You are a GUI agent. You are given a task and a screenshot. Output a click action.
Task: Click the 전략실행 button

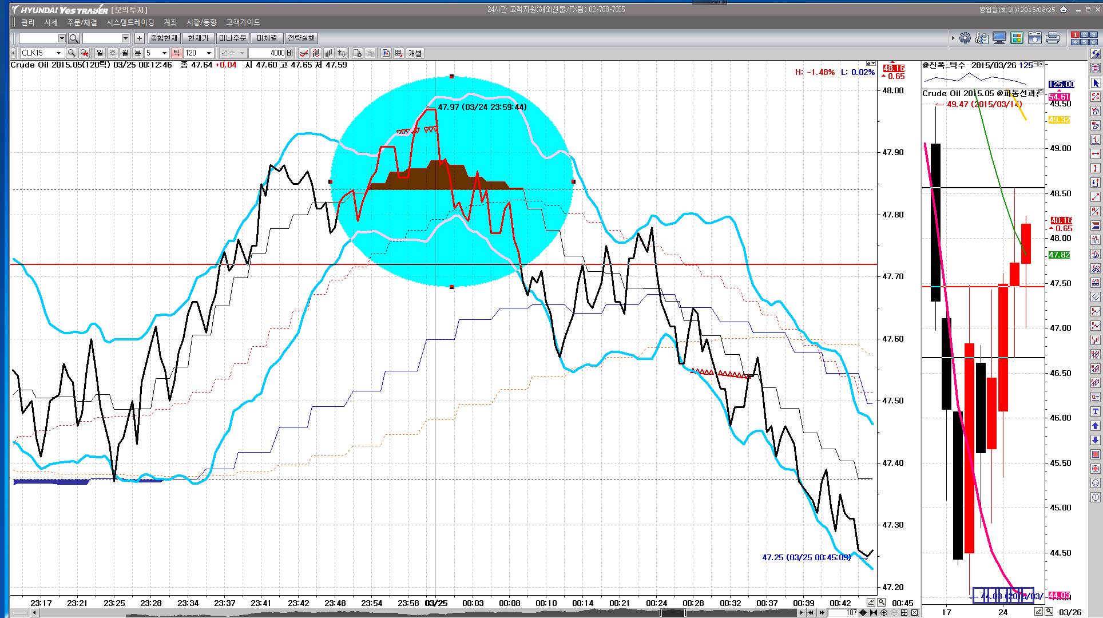tap(301, 38)
